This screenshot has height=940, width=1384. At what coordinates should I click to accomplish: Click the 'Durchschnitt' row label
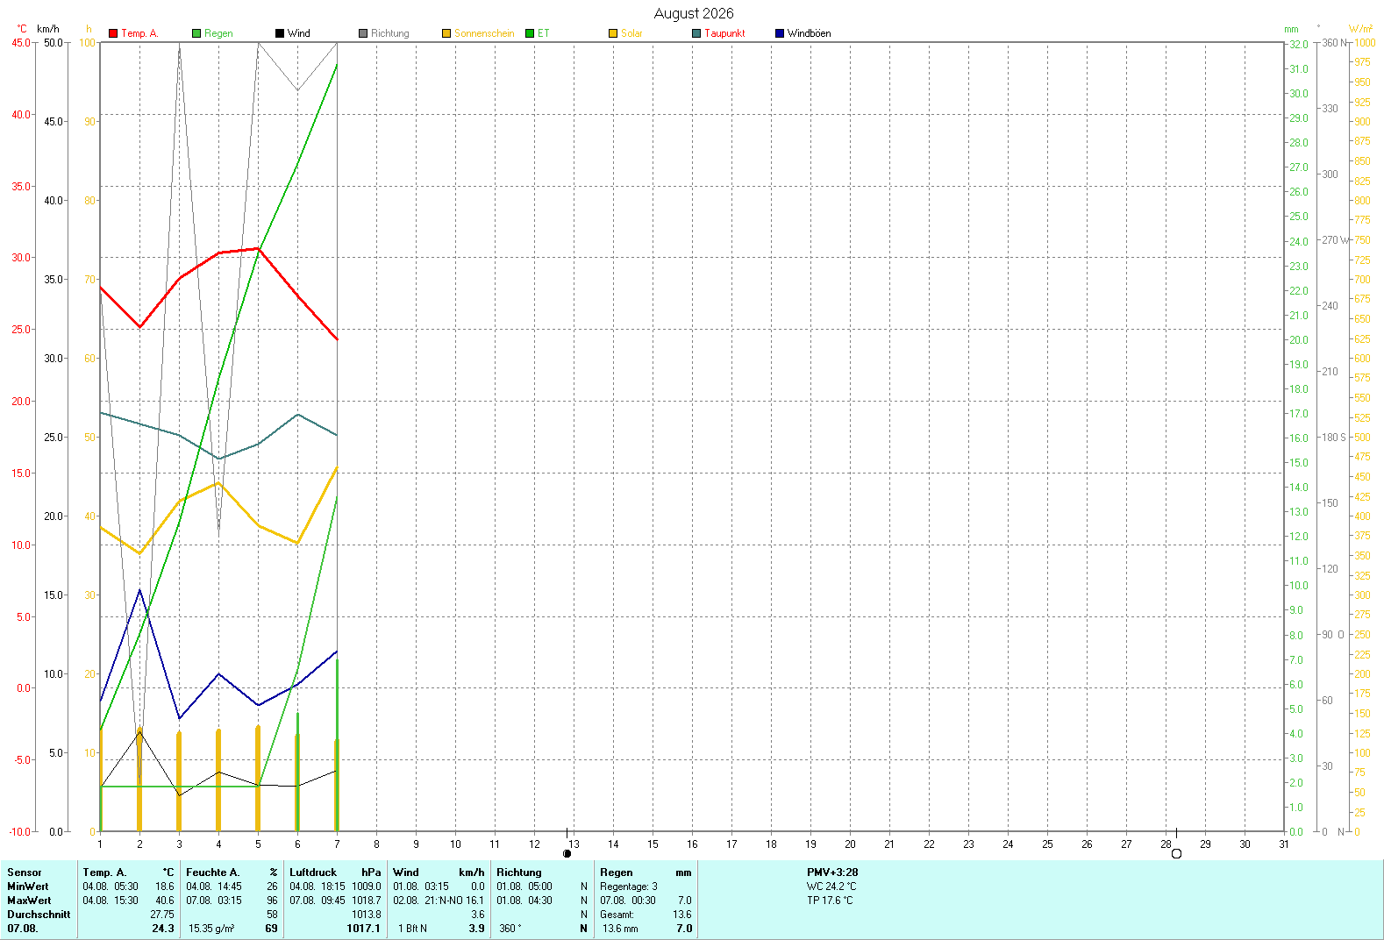pos(39,915)
